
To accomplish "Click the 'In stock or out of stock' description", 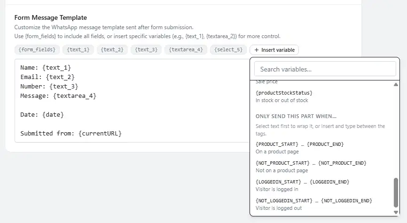I will pyautogui.click(x=282, y=100).
